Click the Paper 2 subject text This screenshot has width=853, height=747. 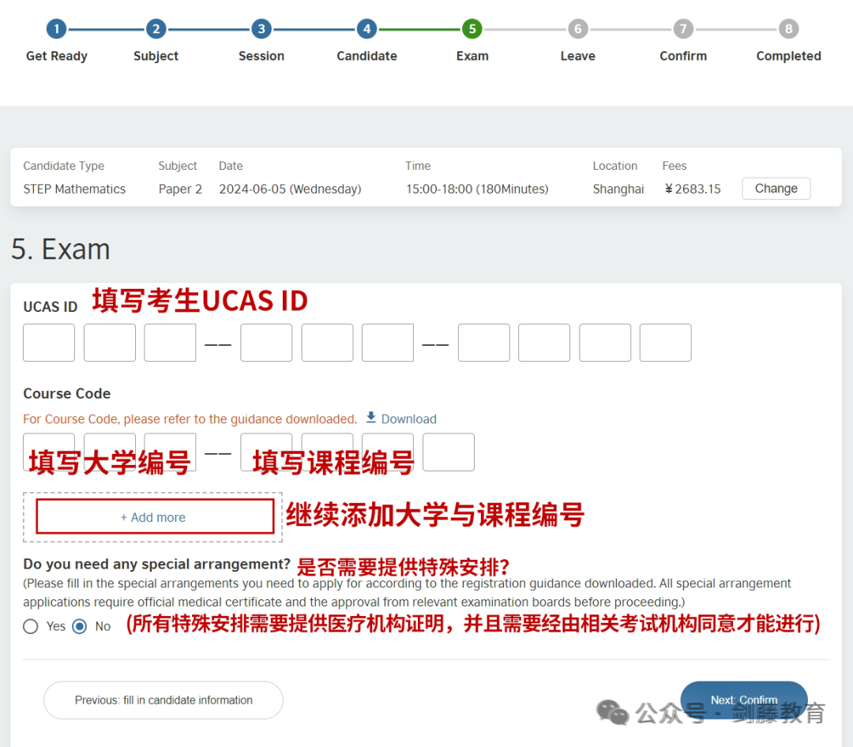pyautogui.click(x=180, y=189)
